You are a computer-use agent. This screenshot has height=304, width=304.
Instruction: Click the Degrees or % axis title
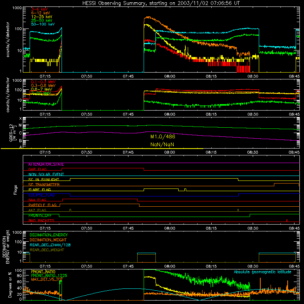pos(10,285)
